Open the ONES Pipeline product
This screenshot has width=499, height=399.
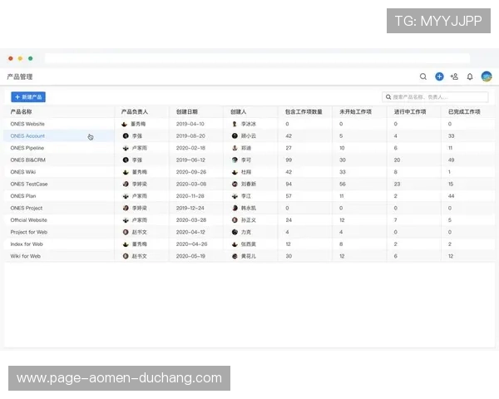point(27,148)
